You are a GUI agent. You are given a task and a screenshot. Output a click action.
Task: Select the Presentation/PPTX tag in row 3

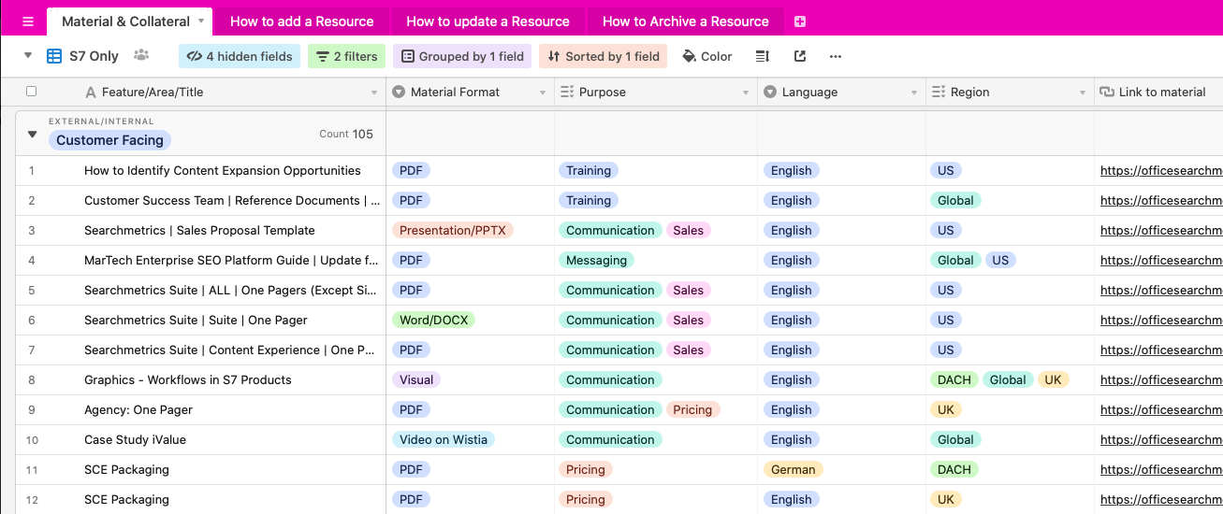click(x=452, y=231)
